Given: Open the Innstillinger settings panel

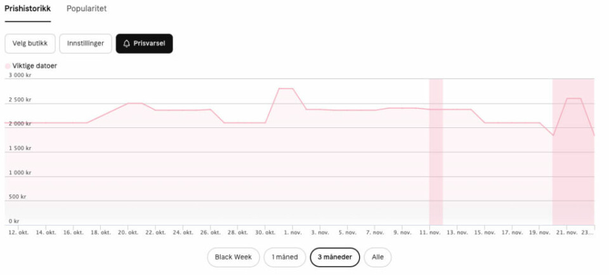Looking at the screenshot, I should (x=86, y=44).
